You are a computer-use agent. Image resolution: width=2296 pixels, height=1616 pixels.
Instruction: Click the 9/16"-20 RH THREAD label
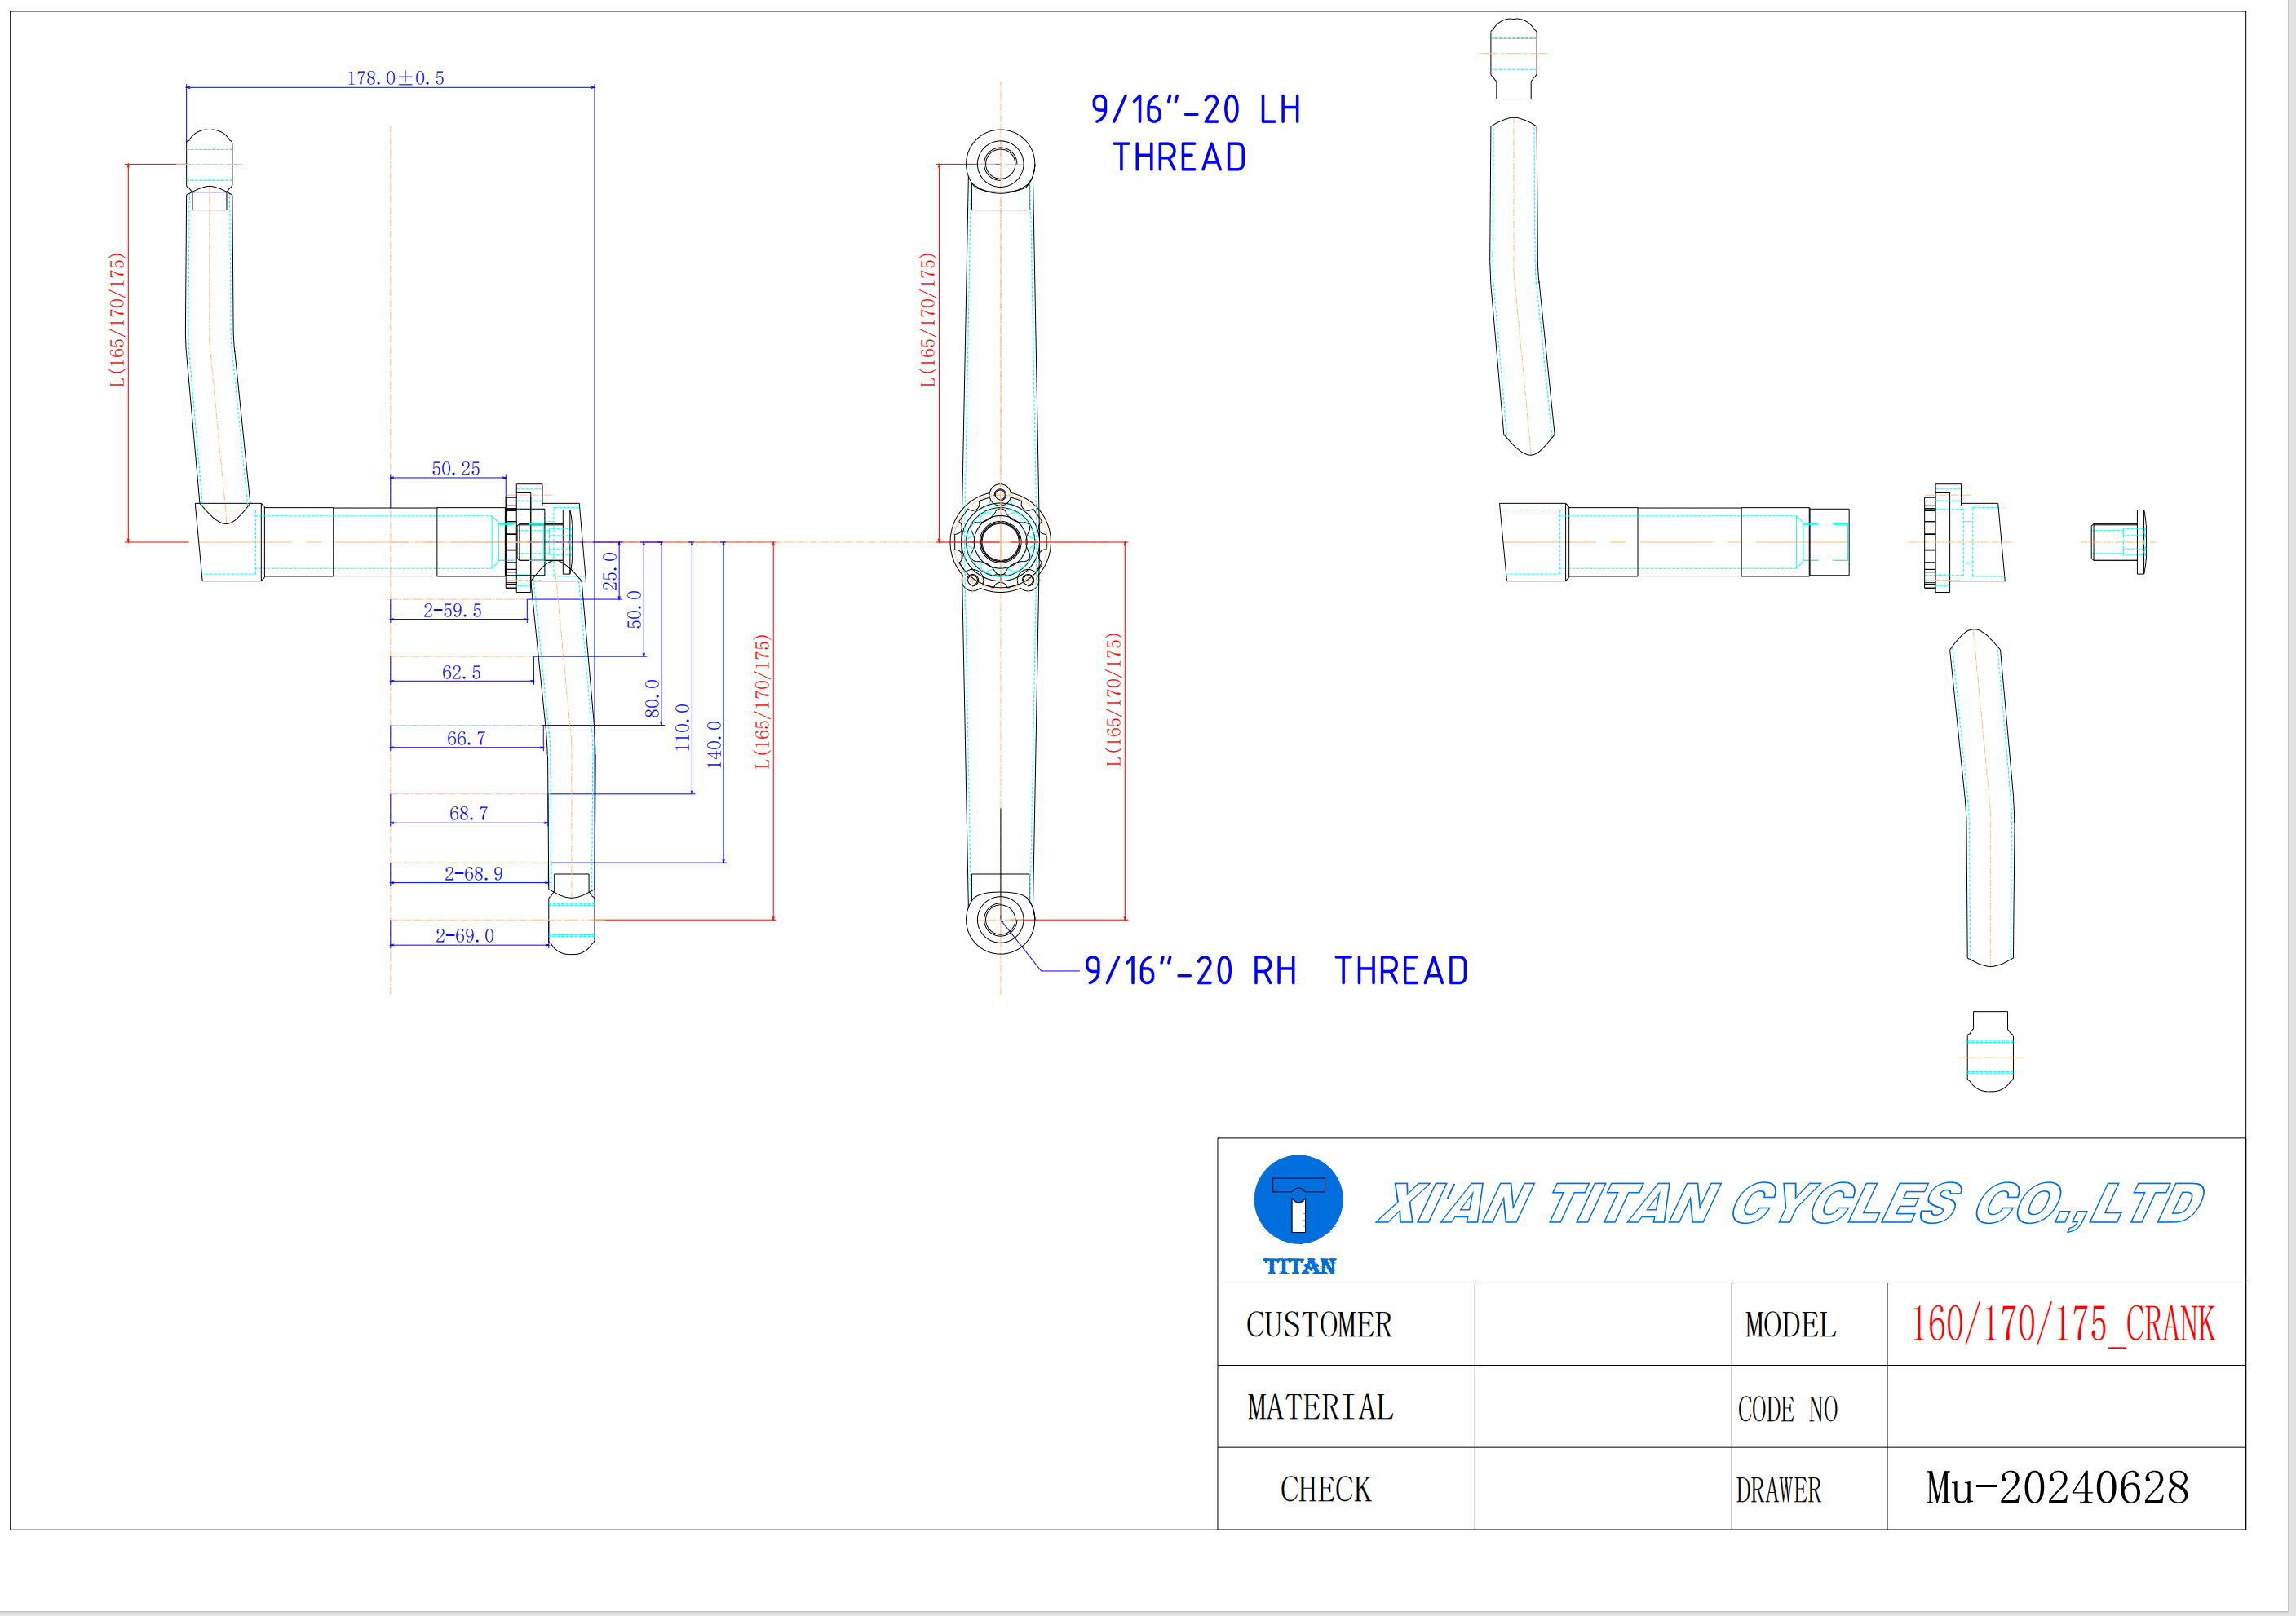[1275, 971]
